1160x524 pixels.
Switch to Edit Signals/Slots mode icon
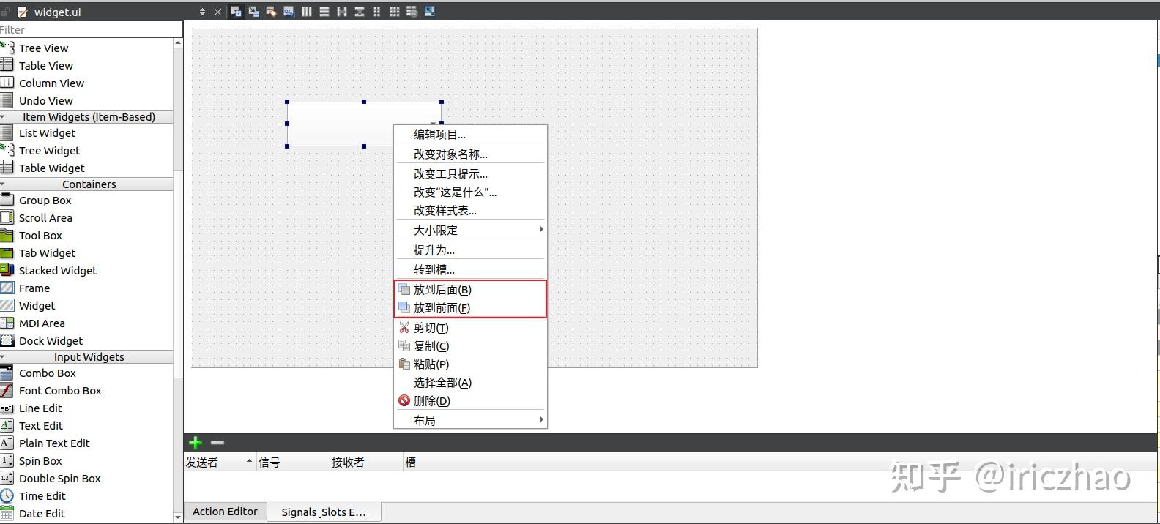(x=253, y=12)
